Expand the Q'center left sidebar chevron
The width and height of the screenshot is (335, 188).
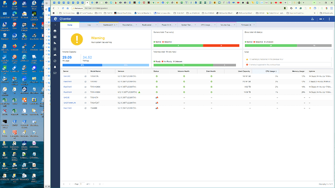55,25
